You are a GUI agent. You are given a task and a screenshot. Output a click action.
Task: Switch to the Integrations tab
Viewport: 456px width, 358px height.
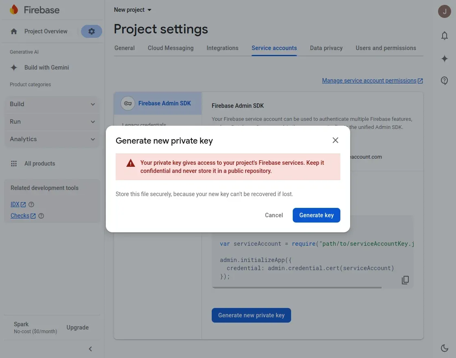coord(222,48)
